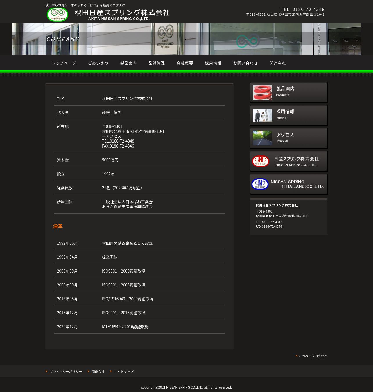Open the サイトマップ footer link
This screenshot has width=373, height=392.
124,371
